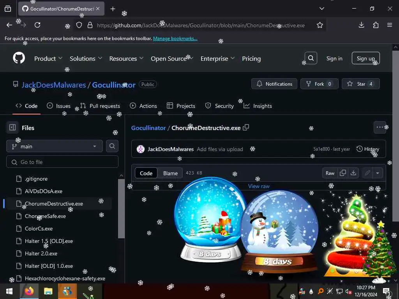The width and height of the screenshot is (399, 299).
Task: Open the browser extensions icon
Action: [x=376, y=25]
